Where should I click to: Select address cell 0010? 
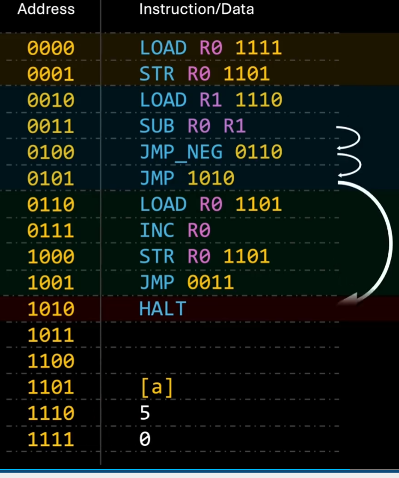click(x=51, y=100)
